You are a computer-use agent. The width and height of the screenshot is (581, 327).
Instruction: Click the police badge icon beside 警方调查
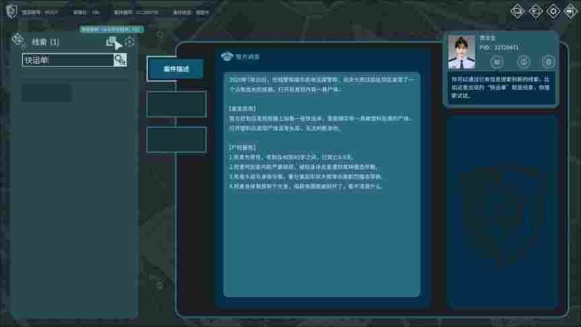pyautogui.click(x=227, y=57)
